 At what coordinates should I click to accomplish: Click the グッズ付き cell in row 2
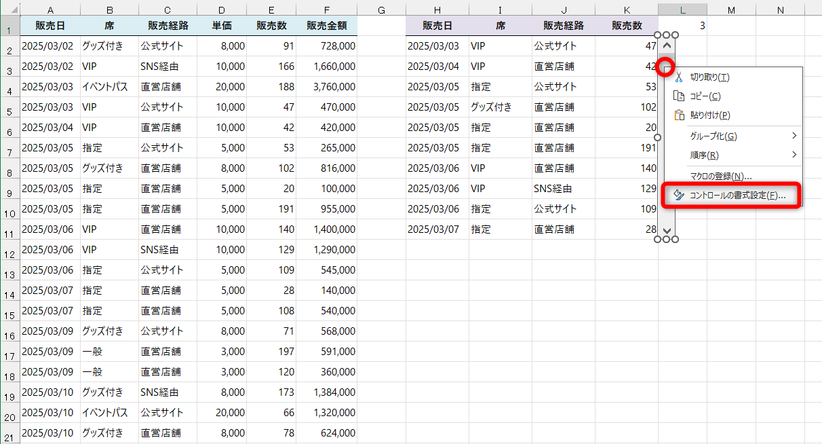[109, 46]
